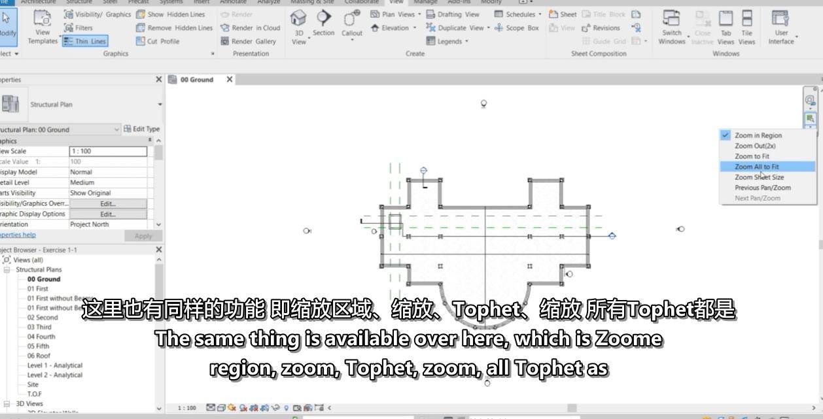The height and width of the screenshot is (419, 823).
Task: Click Edit for Graphic Display Options
Action: pyautogui.click(x=108, y=214)
